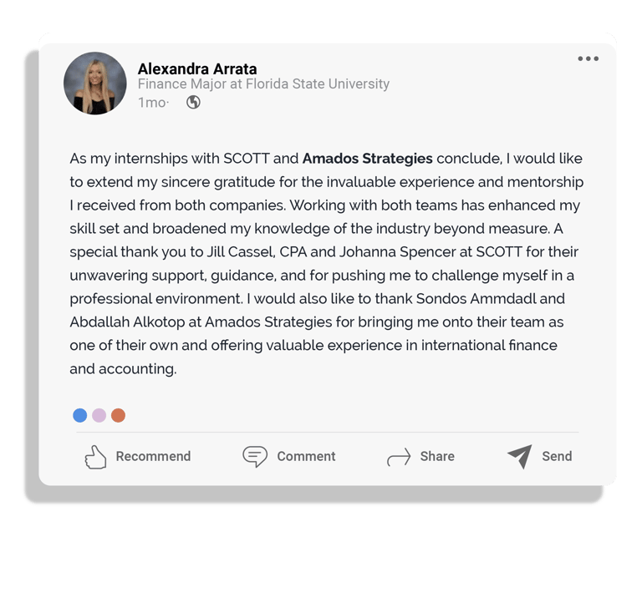The height and width of the screenshot is (608, 642).
Task: Click the arrow Share icon
Action: coord(399,457)
